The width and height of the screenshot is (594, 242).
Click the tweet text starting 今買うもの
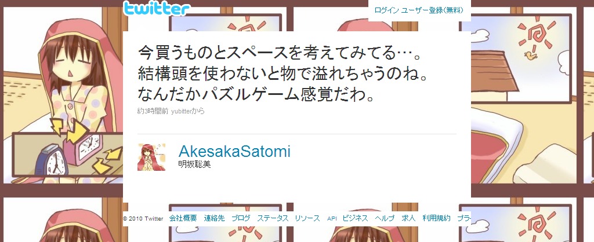coord(283,74)
